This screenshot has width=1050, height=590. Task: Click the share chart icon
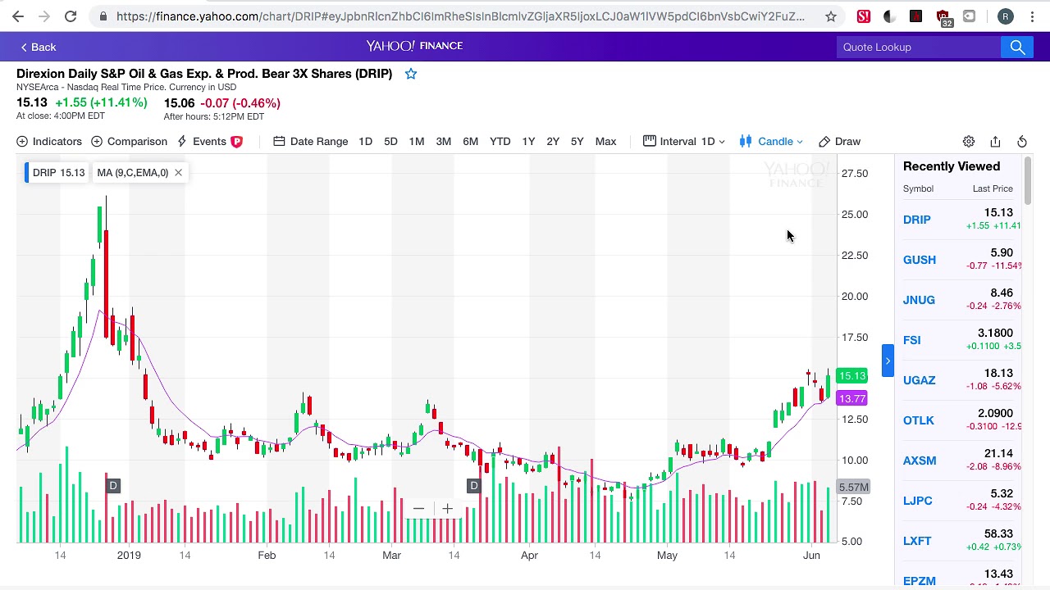pos(995,142)
